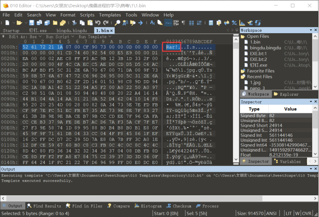
Task: Open the Inspector panel options arrow
Action: point(311,101)
